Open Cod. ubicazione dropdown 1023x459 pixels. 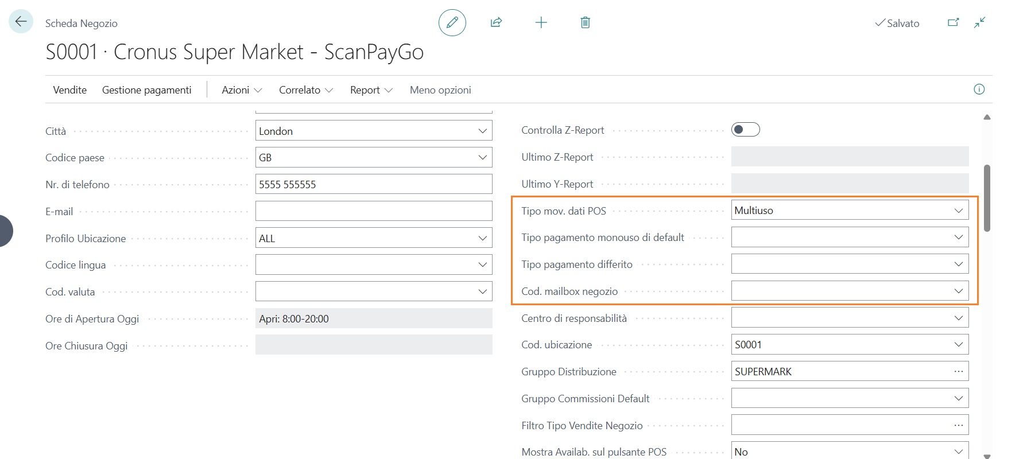pos(959,345)
